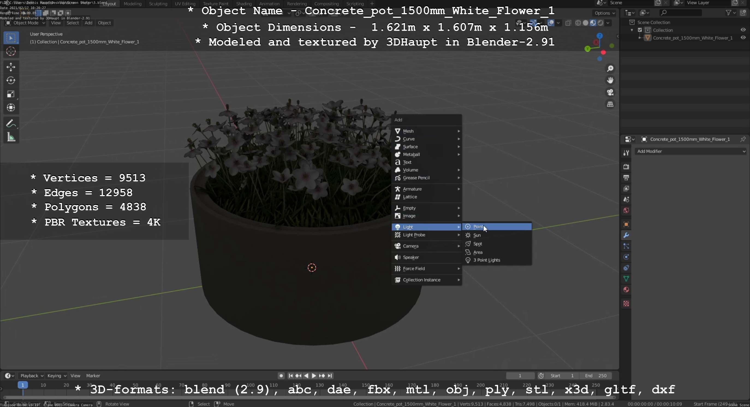Switch perspective/orthographic with the grid icon
This screenshot has height=407, width=750.
(610, 104)
